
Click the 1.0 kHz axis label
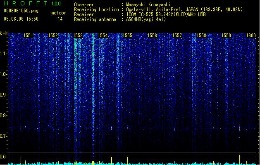[4, 74]
